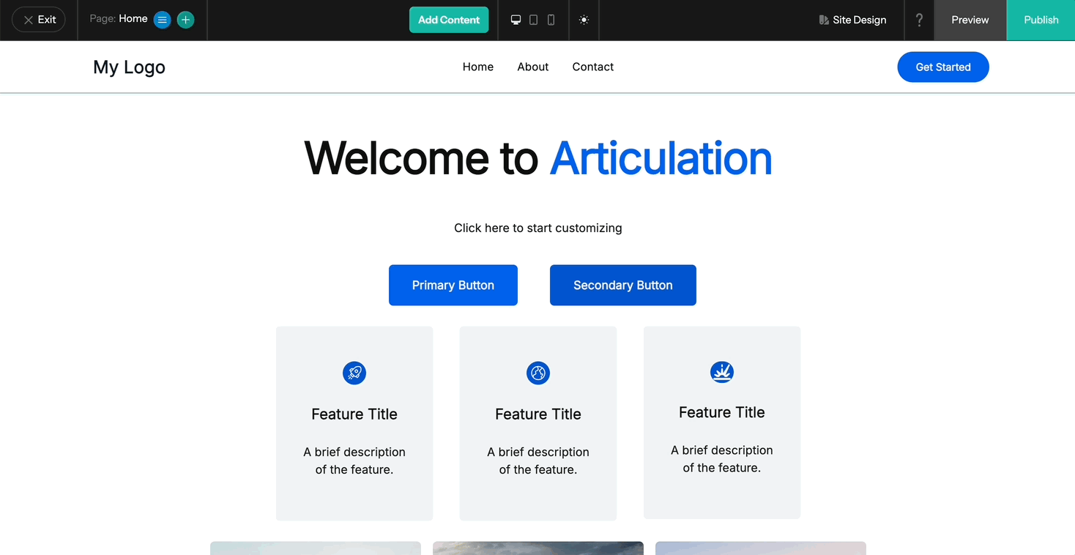Select the Contact navigation item

[x=592, y=67]
